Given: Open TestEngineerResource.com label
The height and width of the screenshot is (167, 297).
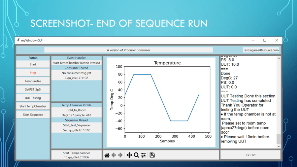Looking at the screenshot, I should 261,50.
